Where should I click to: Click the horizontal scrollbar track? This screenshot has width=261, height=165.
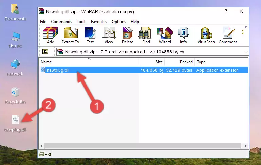[143, 146]
